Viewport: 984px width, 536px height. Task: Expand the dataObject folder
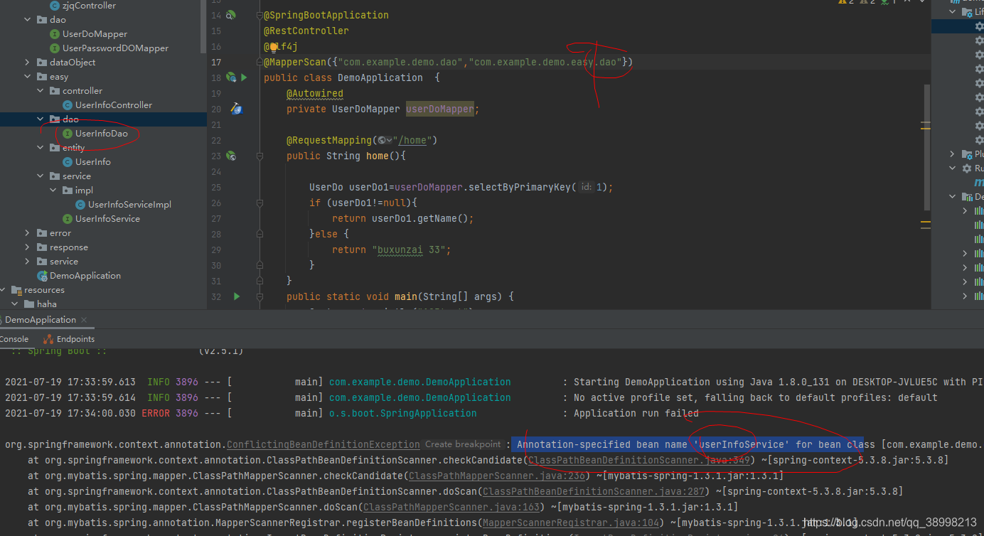point(28,63)
